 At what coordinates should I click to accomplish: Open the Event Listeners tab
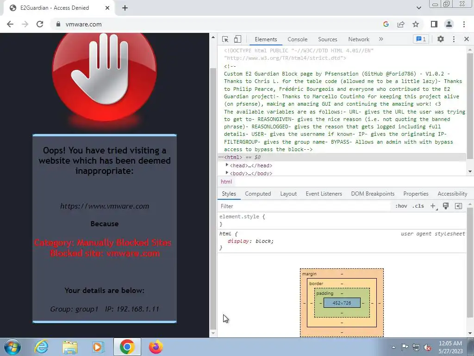pos(324,194)
